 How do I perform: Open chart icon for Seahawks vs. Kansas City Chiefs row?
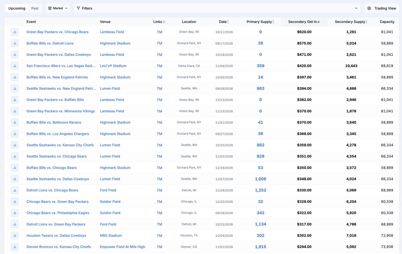coord(15,145)
